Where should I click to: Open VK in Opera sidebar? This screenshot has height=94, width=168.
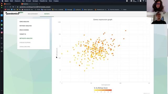[2, 28]
